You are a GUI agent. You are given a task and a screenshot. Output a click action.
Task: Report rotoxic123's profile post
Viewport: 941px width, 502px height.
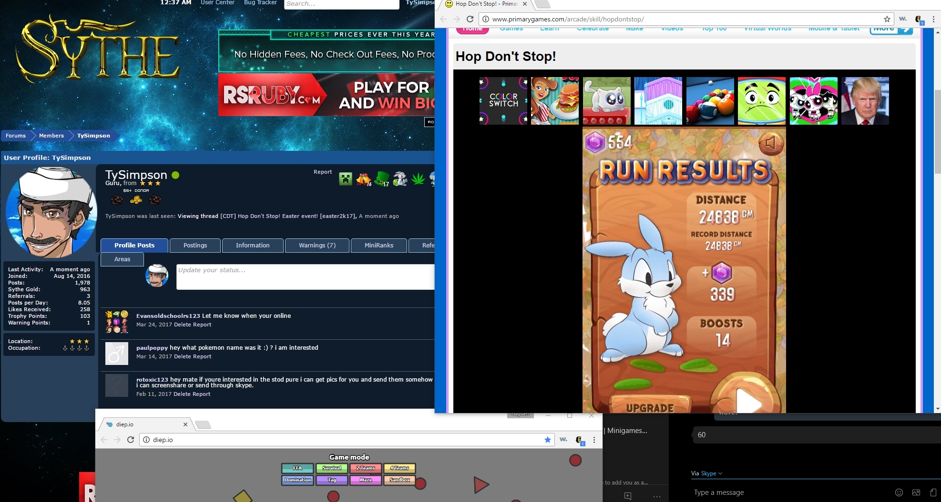(x=202, y=394)
